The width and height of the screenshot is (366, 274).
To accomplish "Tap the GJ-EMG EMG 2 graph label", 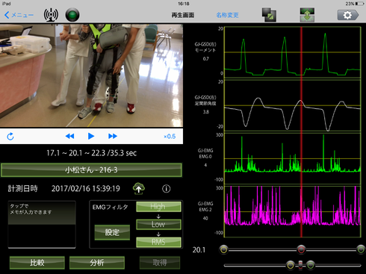I will [205, 207].
